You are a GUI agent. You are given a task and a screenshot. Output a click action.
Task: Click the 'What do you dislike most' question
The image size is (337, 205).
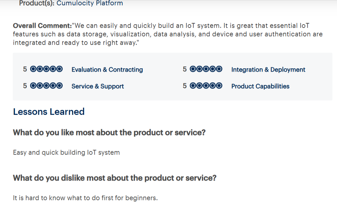tap(115, 178)
